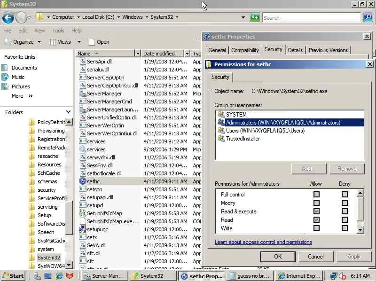Click the Speech folder icon in tree

pos(31,232)
